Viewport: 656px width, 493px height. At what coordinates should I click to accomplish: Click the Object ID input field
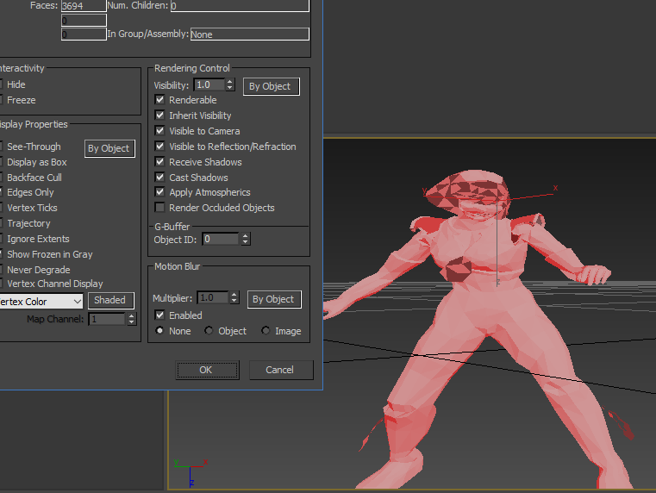[x=221, y=240]
